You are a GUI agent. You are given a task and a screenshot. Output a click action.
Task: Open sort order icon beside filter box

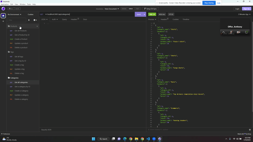pyautogui.click(x=29, y=20)
